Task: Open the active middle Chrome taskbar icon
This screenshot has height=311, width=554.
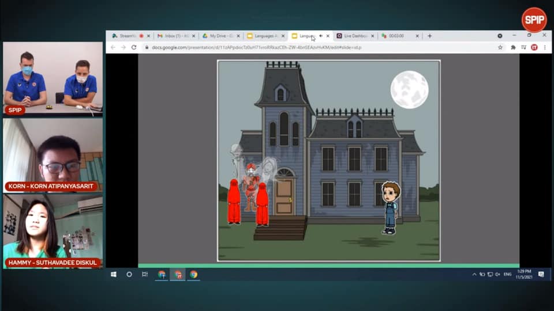Action: [178, 274]
